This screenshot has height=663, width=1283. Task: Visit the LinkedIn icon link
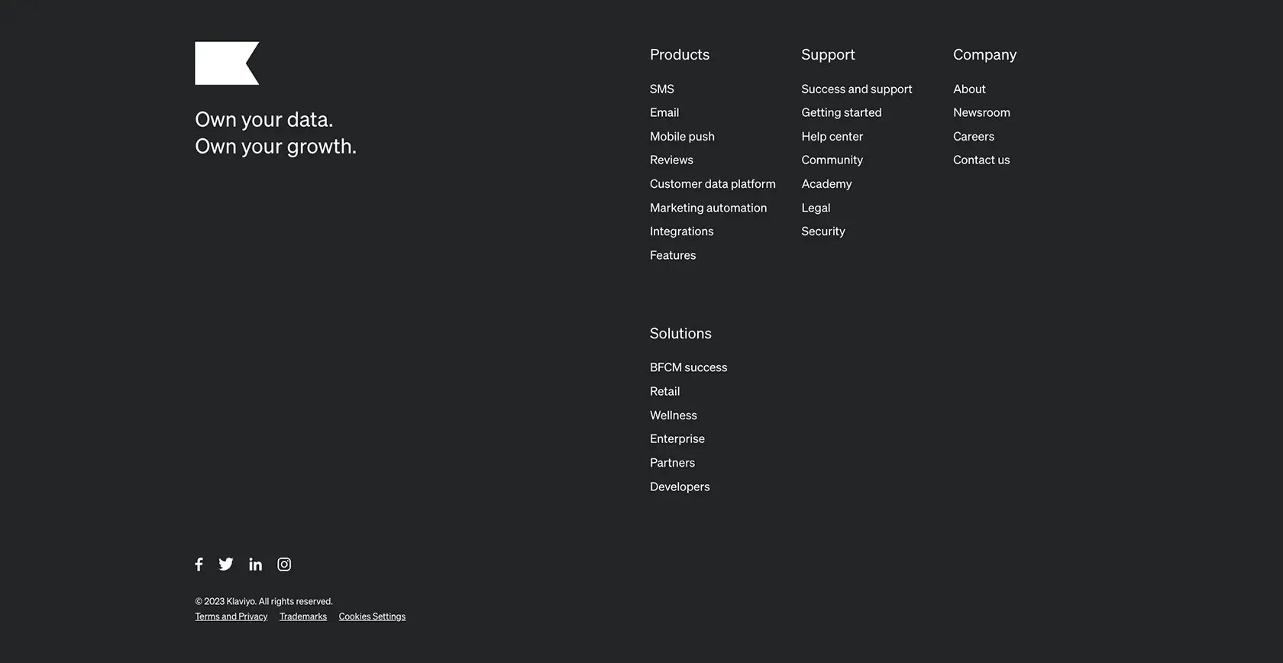pyautogui.click(x=255, y=564)
